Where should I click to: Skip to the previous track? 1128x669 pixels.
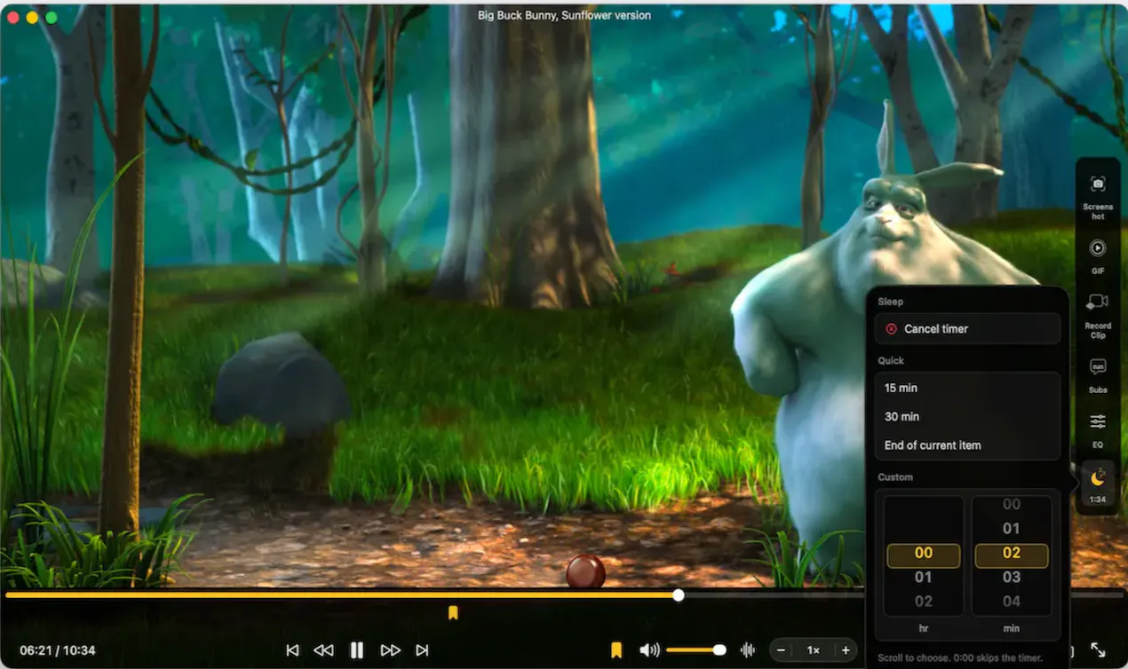pos(292,650)
